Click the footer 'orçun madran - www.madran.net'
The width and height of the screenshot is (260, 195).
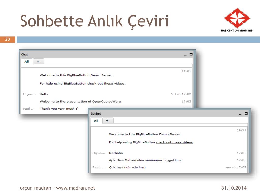tap(57, 188)
